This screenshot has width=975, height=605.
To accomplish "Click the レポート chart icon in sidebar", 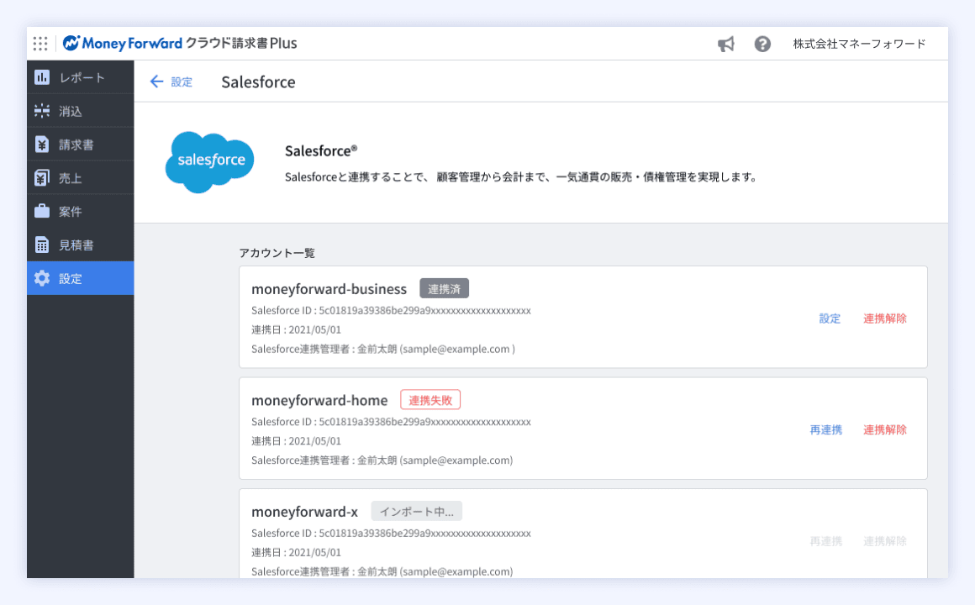I will 42,77.
